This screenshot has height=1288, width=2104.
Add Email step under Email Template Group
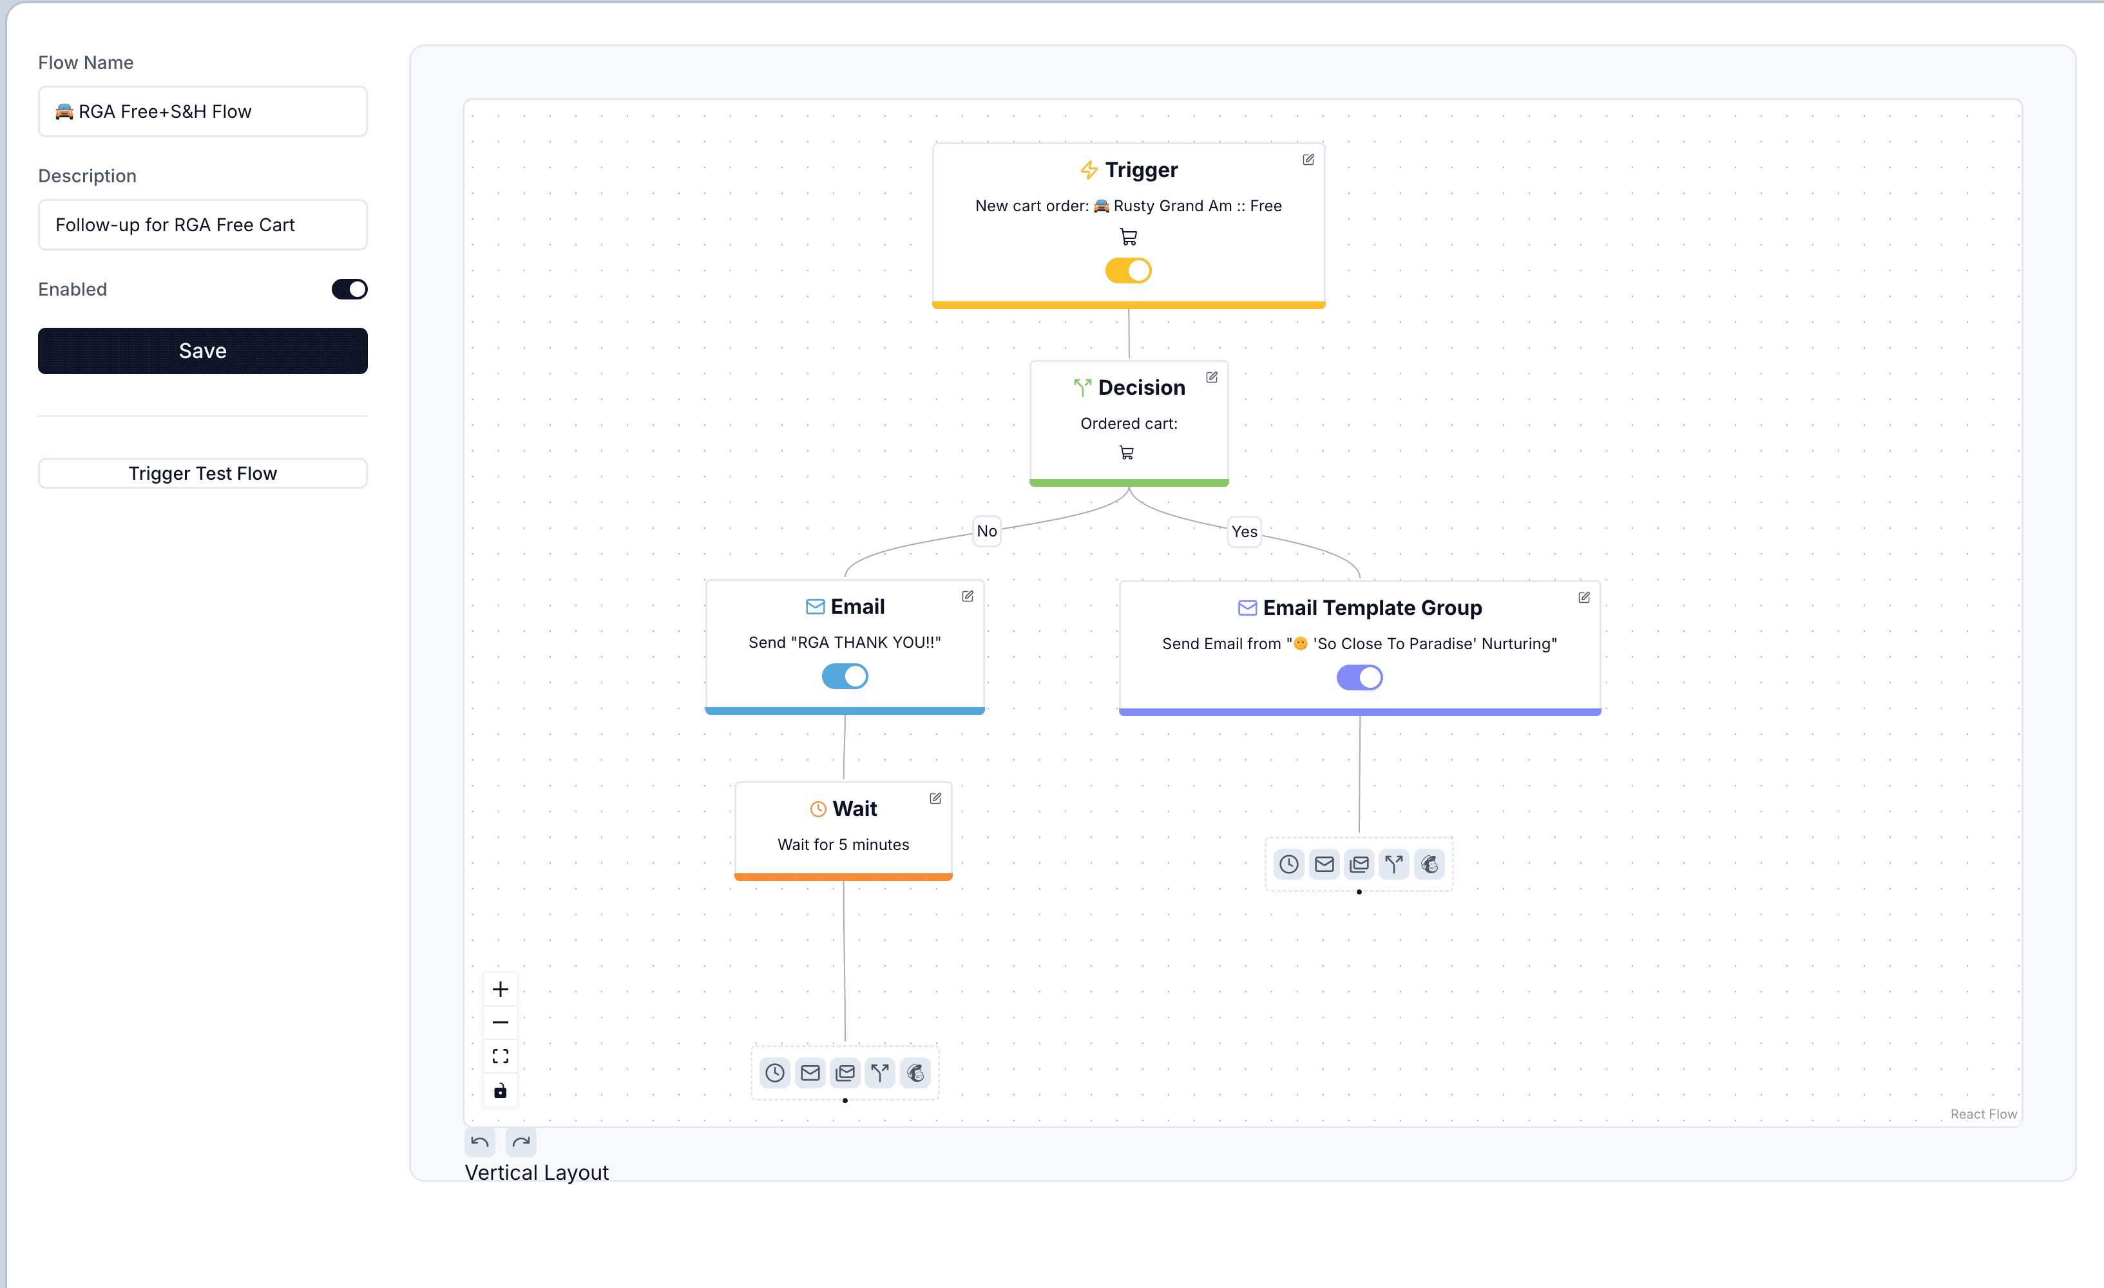[1325, 865]
